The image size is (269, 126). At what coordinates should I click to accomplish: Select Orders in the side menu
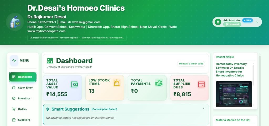pyautogui.click(x=23, y=109)
